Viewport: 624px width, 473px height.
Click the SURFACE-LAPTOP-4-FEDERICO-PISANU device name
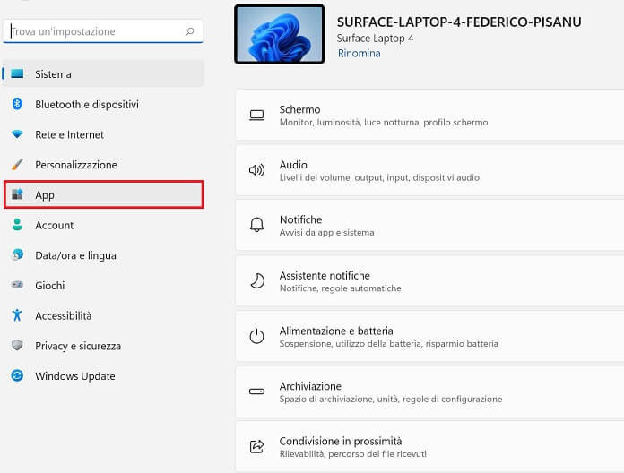459,22
